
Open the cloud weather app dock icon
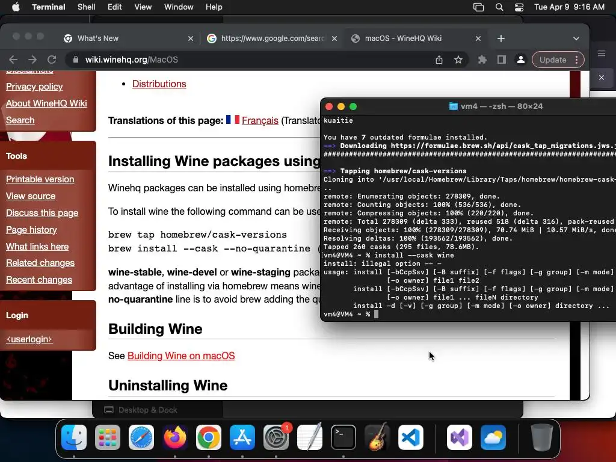[x=493, y=437]
